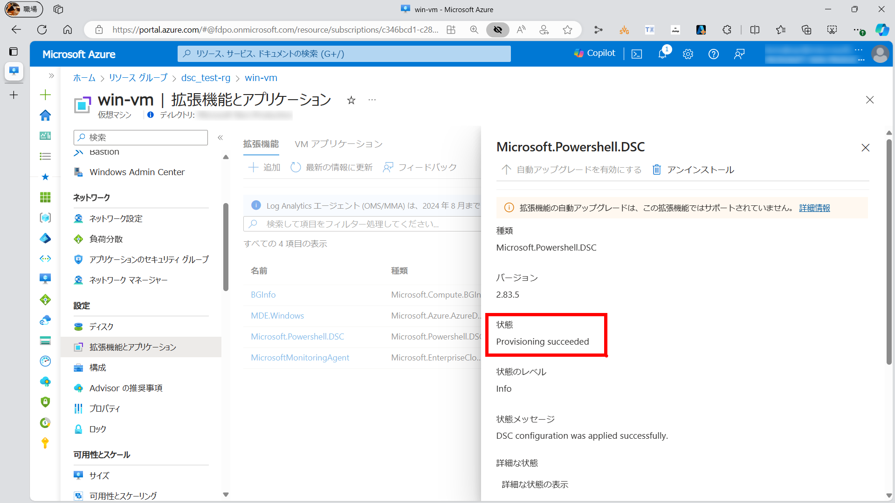
Task: Click the detail panel vertical scrollbar
Action: pos(889,251)
